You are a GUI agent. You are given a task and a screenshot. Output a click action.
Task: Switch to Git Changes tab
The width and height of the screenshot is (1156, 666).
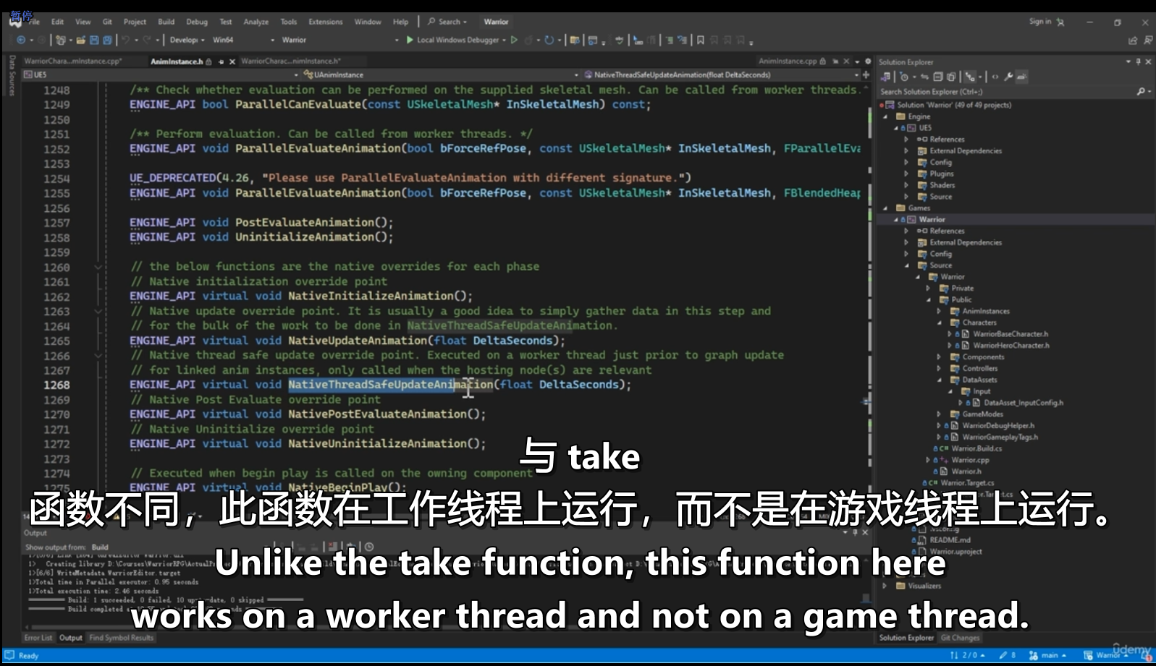(960, 638)
